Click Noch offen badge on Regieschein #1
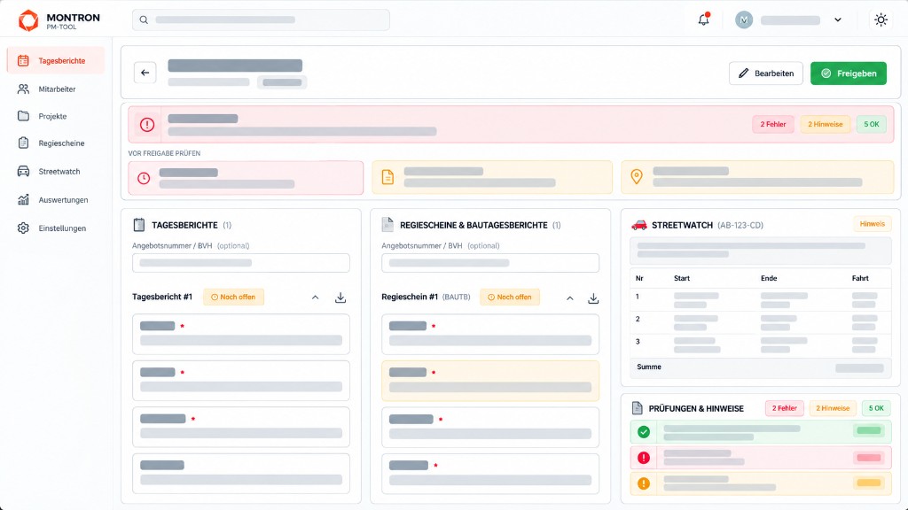The width and height of the screenshot is (908, 510). coord(510,297)
